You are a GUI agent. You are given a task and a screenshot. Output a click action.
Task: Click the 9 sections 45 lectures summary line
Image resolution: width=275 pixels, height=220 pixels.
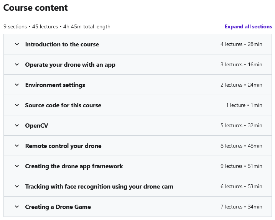tap(57, 27)
